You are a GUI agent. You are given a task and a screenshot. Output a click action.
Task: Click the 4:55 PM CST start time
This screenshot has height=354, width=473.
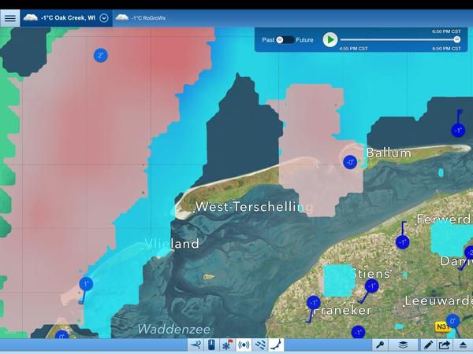click(353, 49)
